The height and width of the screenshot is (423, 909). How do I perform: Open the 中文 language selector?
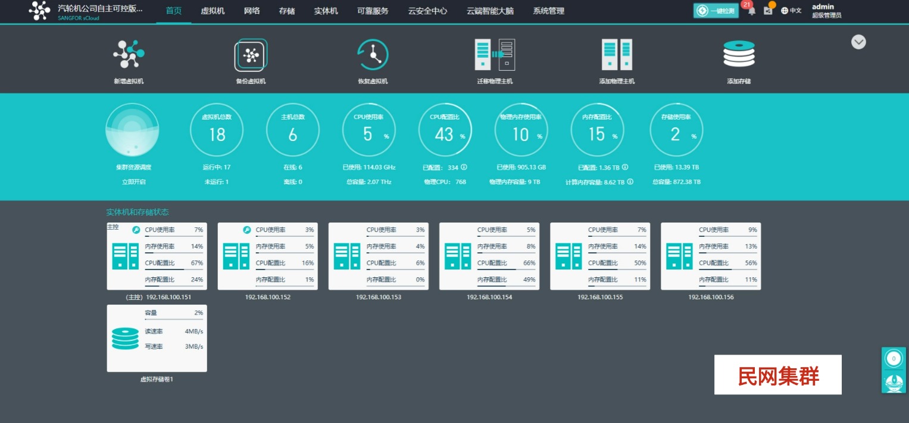pyautogui.click(x=791, y=11)
